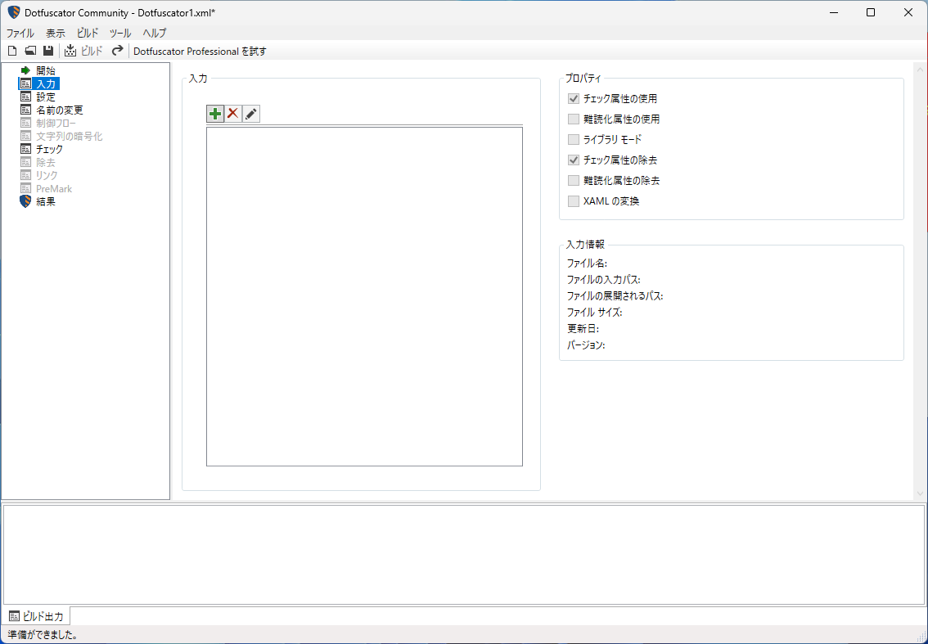Open the ツール menu

pos(120,34)
